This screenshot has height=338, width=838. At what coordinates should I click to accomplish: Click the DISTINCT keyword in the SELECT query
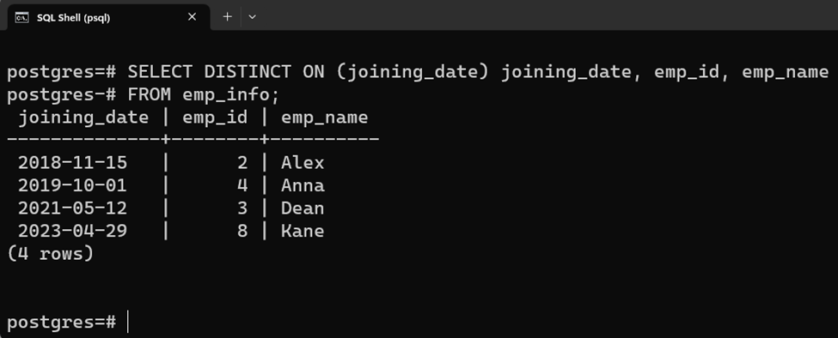point(248,71)
